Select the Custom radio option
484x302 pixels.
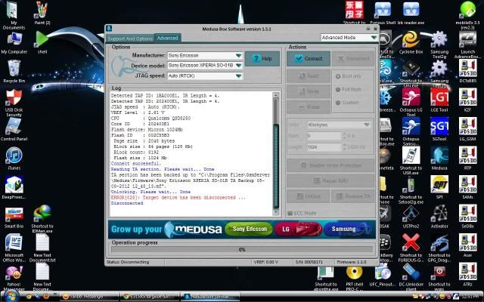pyautogui.click(x=347, y=103)
